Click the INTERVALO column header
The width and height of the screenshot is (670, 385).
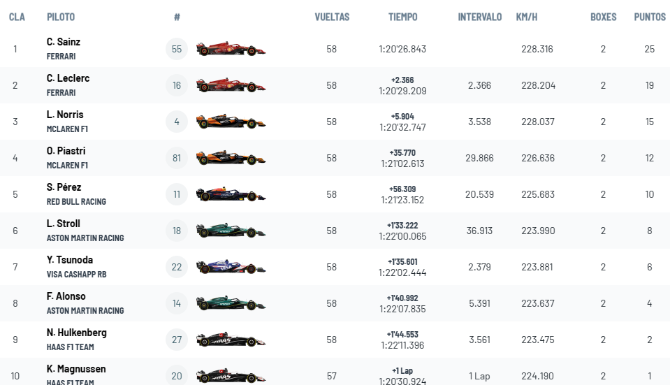[479, 17]
